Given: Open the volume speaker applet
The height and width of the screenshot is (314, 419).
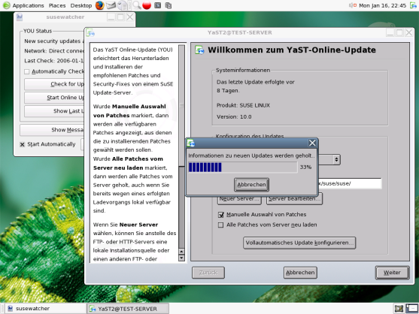Looking at the screenshot, I should (x=353, y=5).
